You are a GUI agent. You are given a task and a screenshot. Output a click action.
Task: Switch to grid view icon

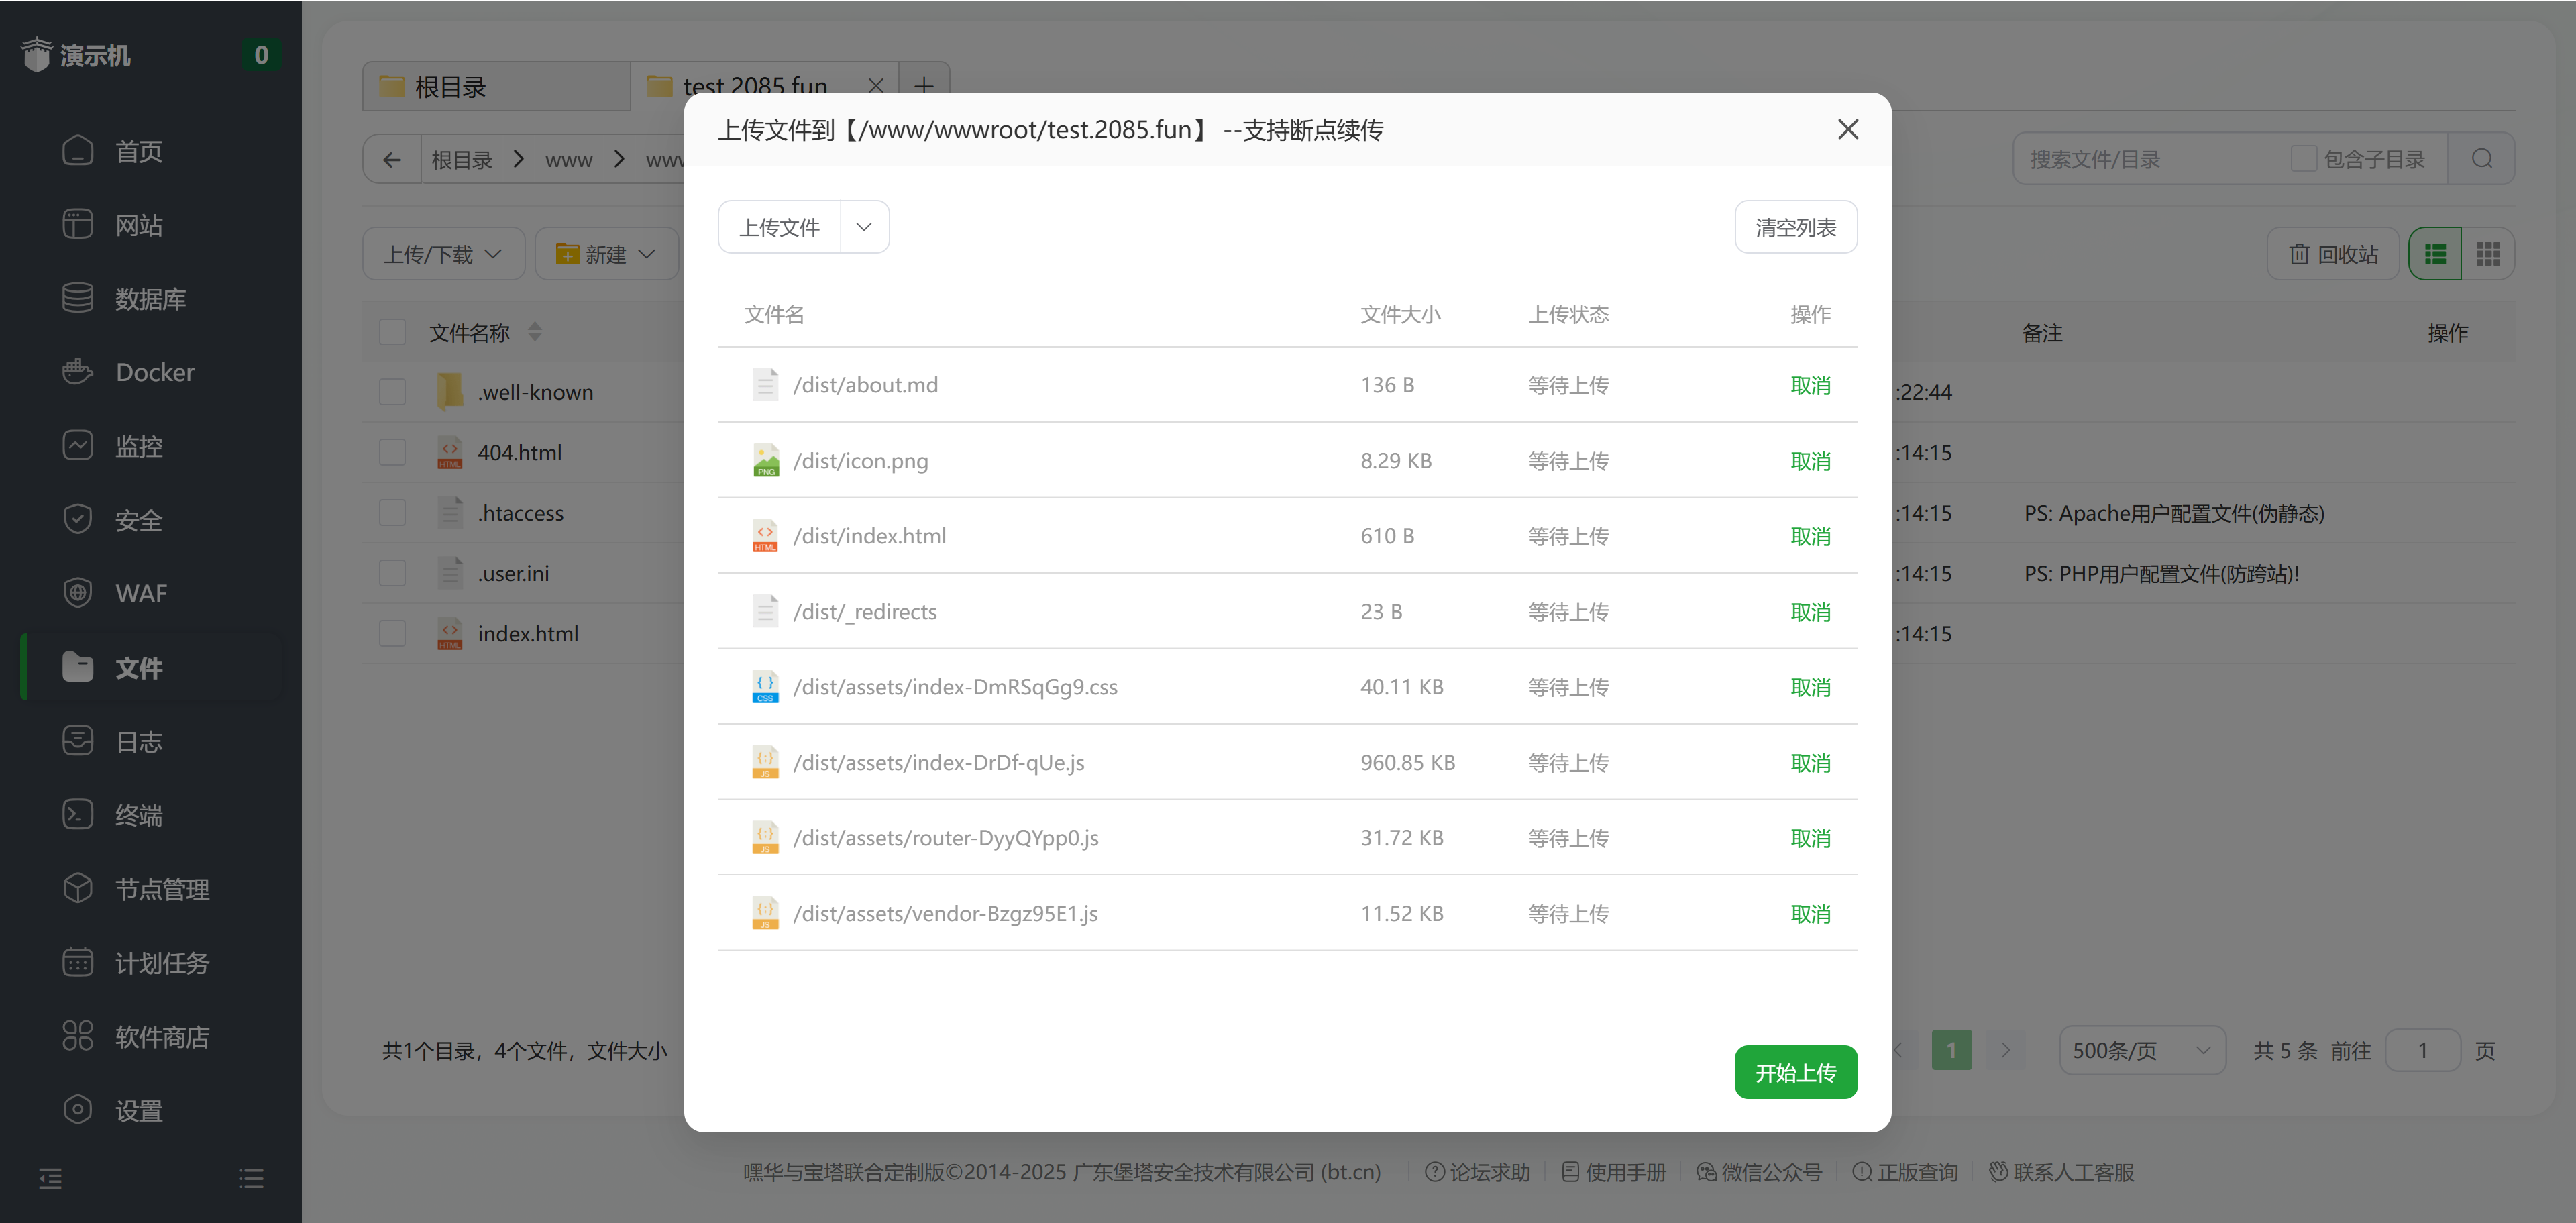[x=2488, y=254]
